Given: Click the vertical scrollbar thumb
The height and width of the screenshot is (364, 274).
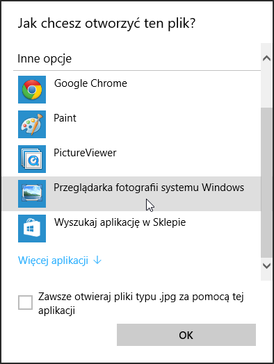Looking at the screenshot, I should (266, 183).
